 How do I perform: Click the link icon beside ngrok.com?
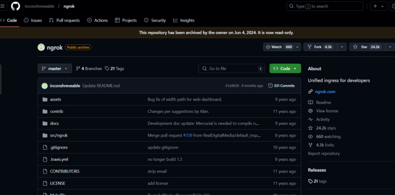click(x=310, y=92)
